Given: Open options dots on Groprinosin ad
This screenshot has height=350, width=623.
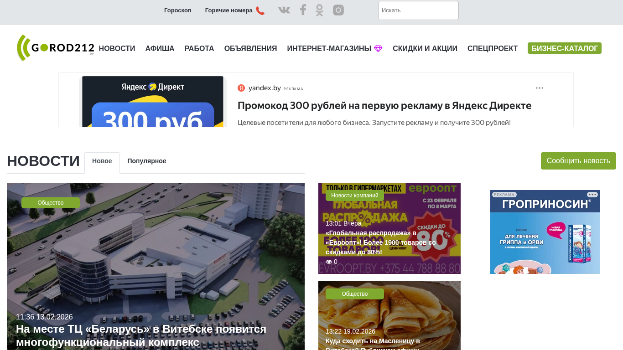Looking at the screenshot, I should [x=592, y=195].
